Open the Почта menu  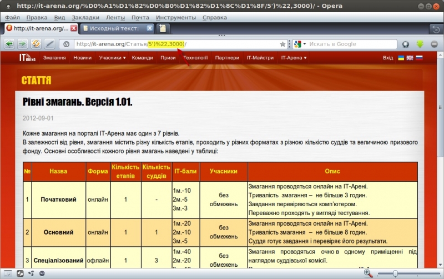coord(140,18)
